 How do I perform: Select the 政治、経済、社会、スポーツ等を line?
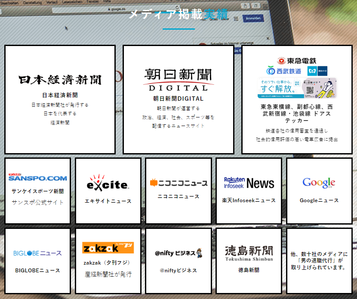178,117
